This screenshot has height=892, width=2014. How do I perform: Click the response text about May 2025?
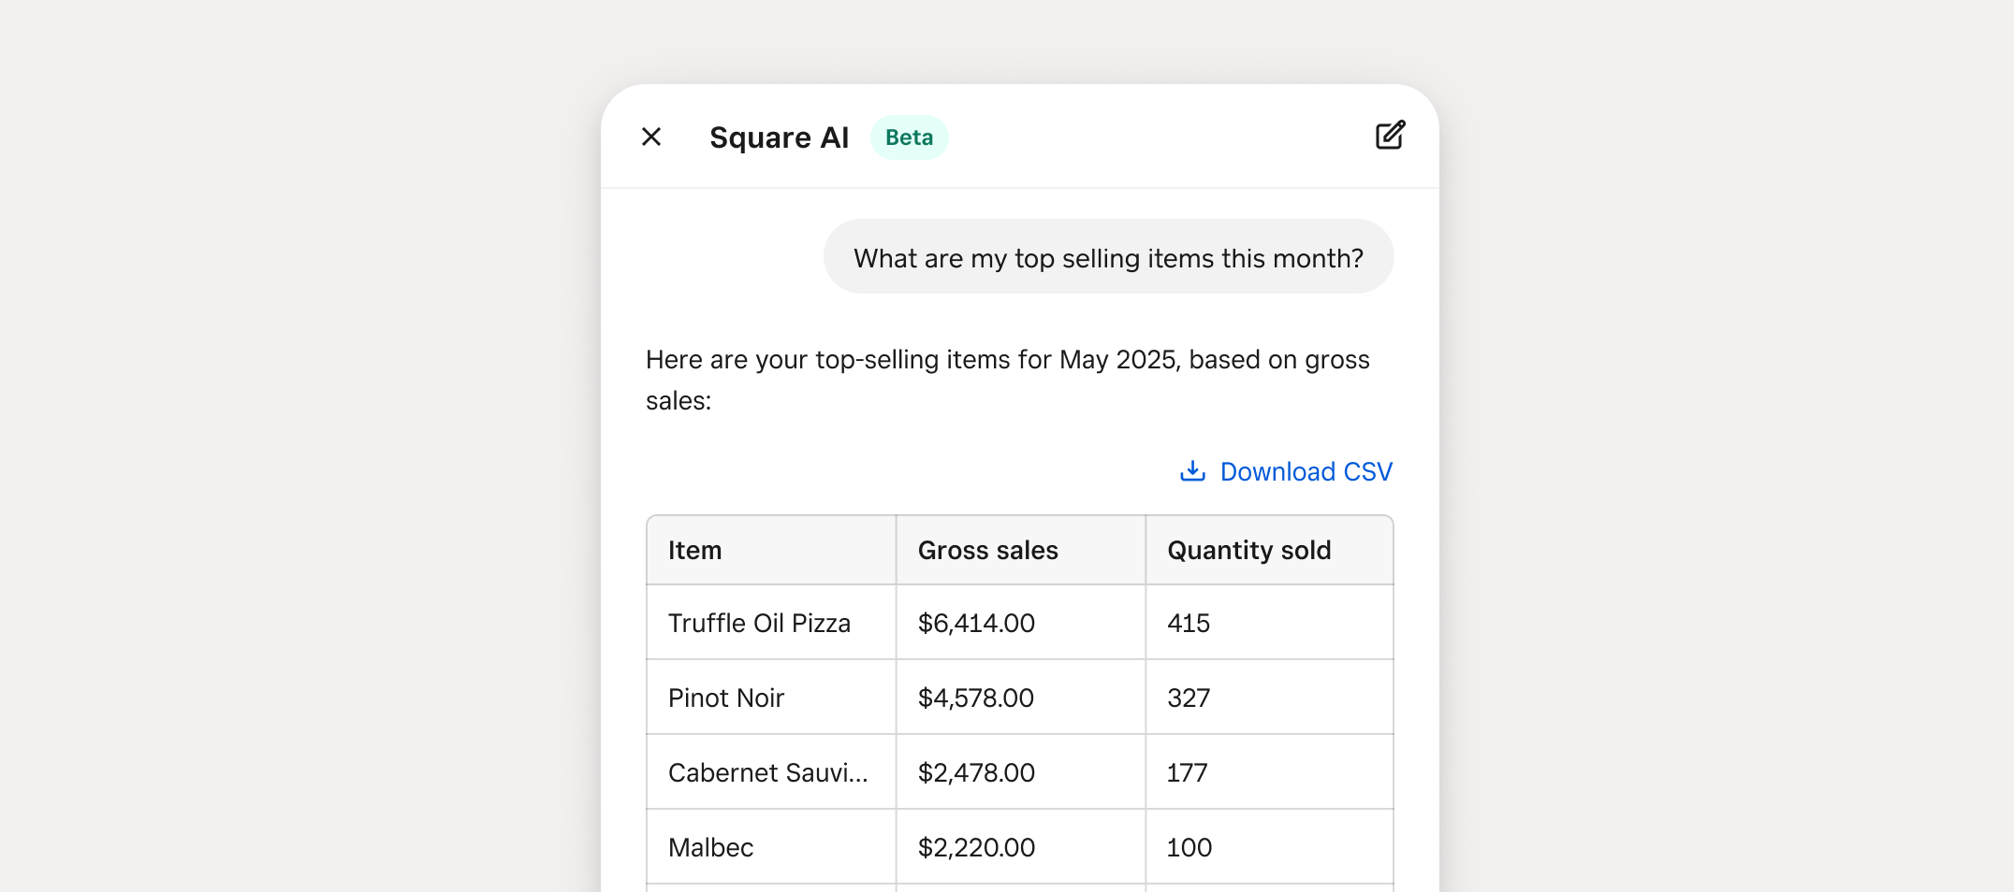click(x=1008, y=380)
